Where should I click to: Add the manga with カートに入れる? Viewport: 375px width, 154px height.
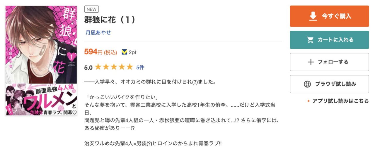coord(329,40)
